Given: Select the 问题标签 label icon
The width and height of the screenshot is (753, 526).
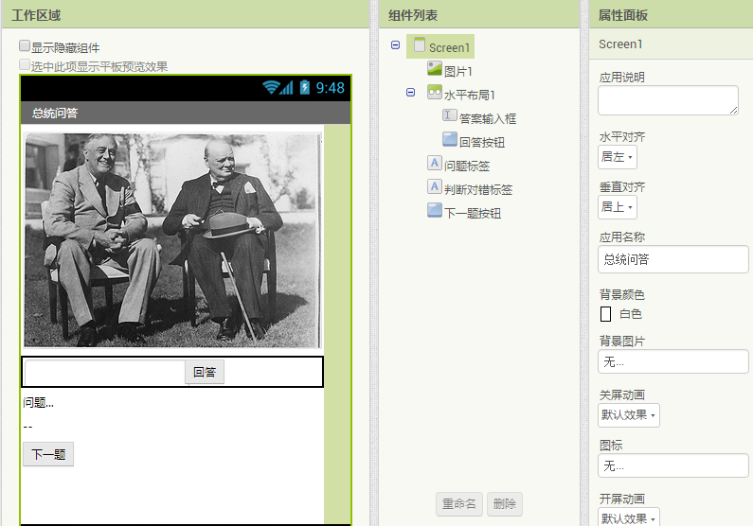Looking at the screenshot, I should click(435, 164).
